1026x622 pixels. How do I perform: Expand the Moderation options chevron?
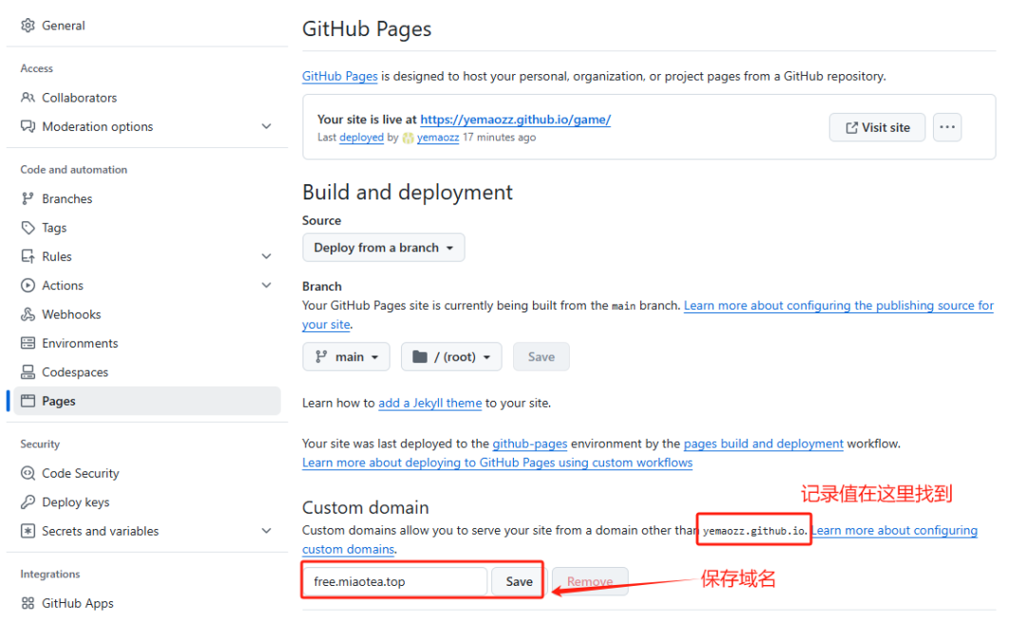pos(266,126)
